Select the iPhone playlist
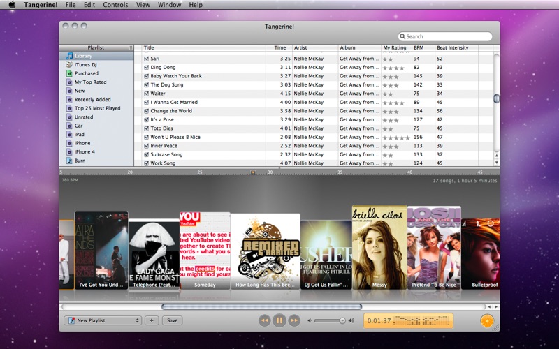The image size is (559, 349). [96, 143]
